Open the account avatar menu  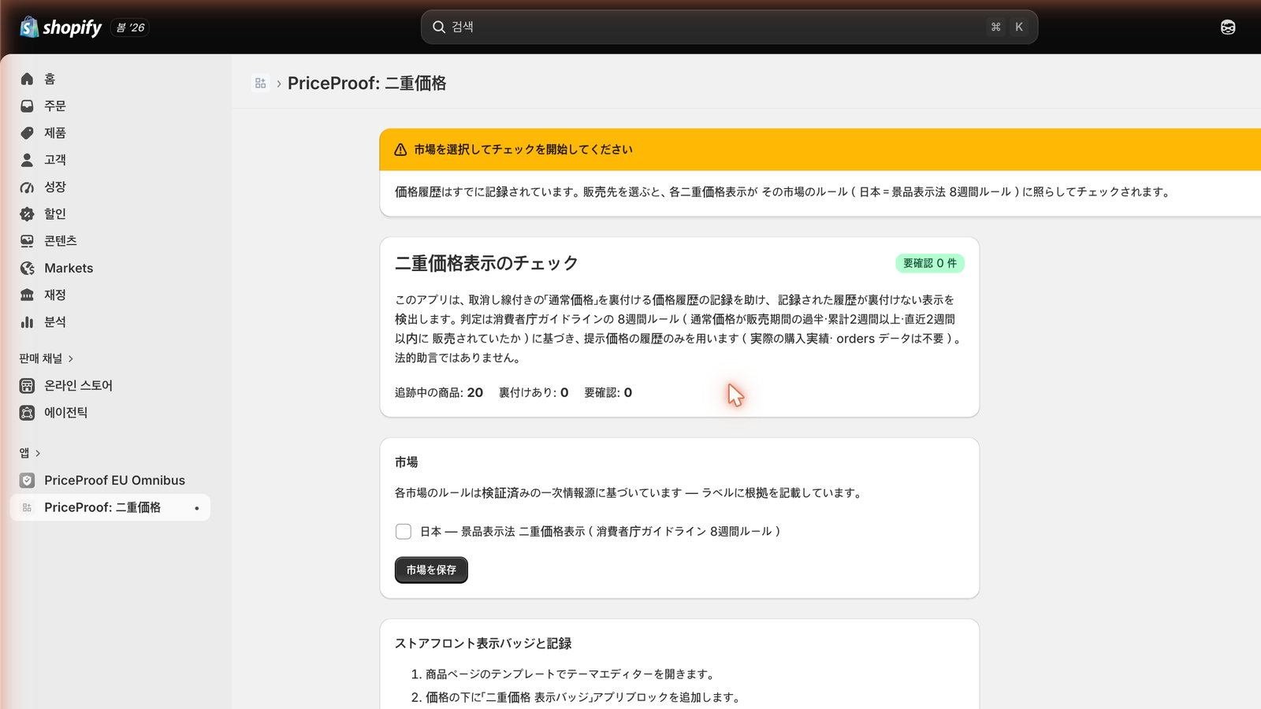click(1228, 28)
